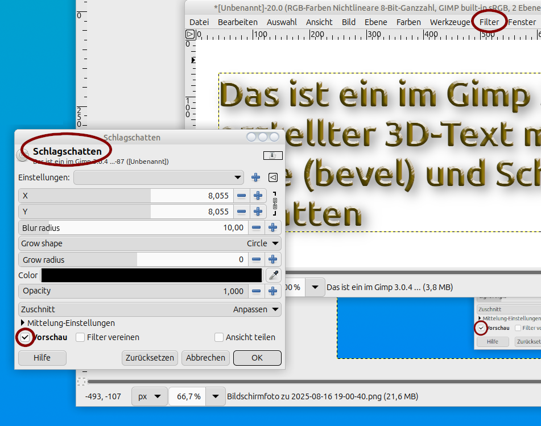
Task: Open the Einstellungen presets dropdown
Action: pos(159,177)
